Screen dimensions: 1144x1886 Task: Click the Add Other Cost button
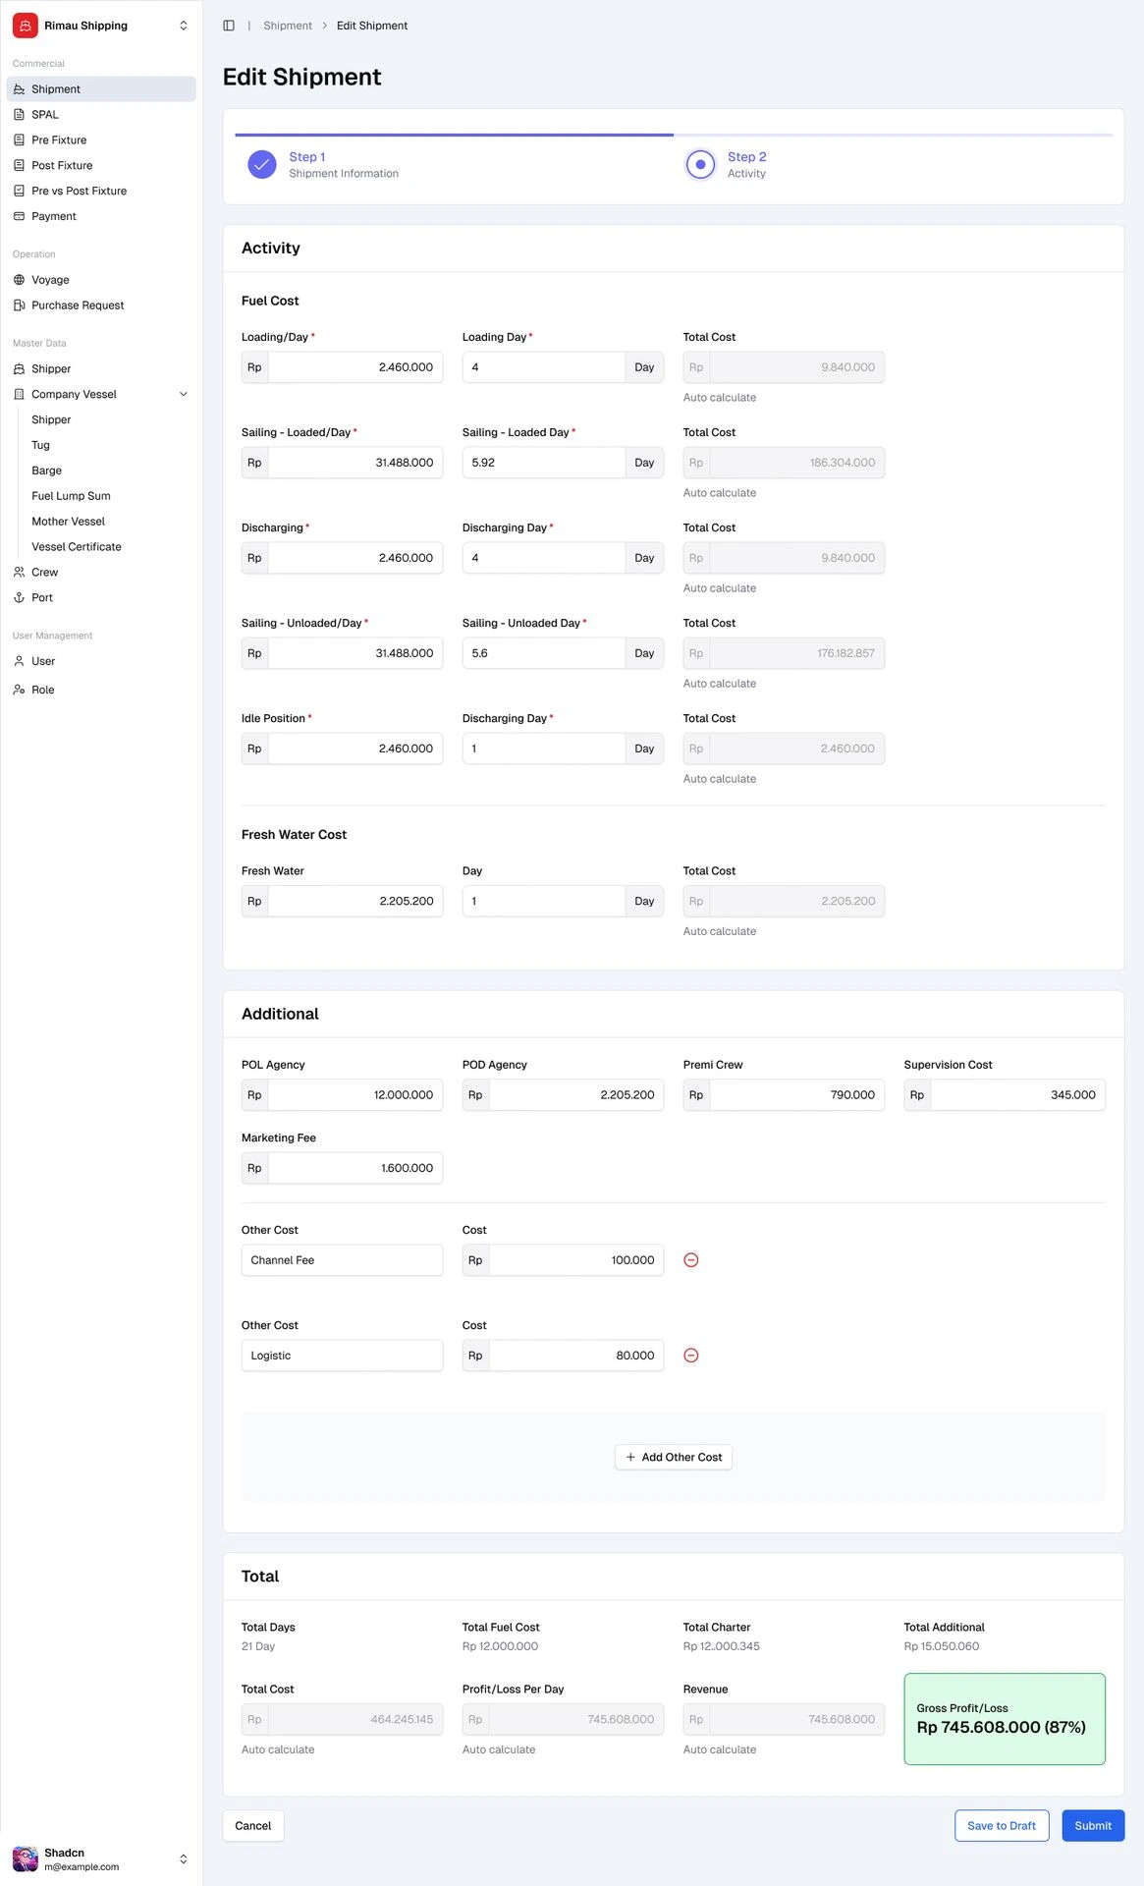click(x=674, y=1457)
